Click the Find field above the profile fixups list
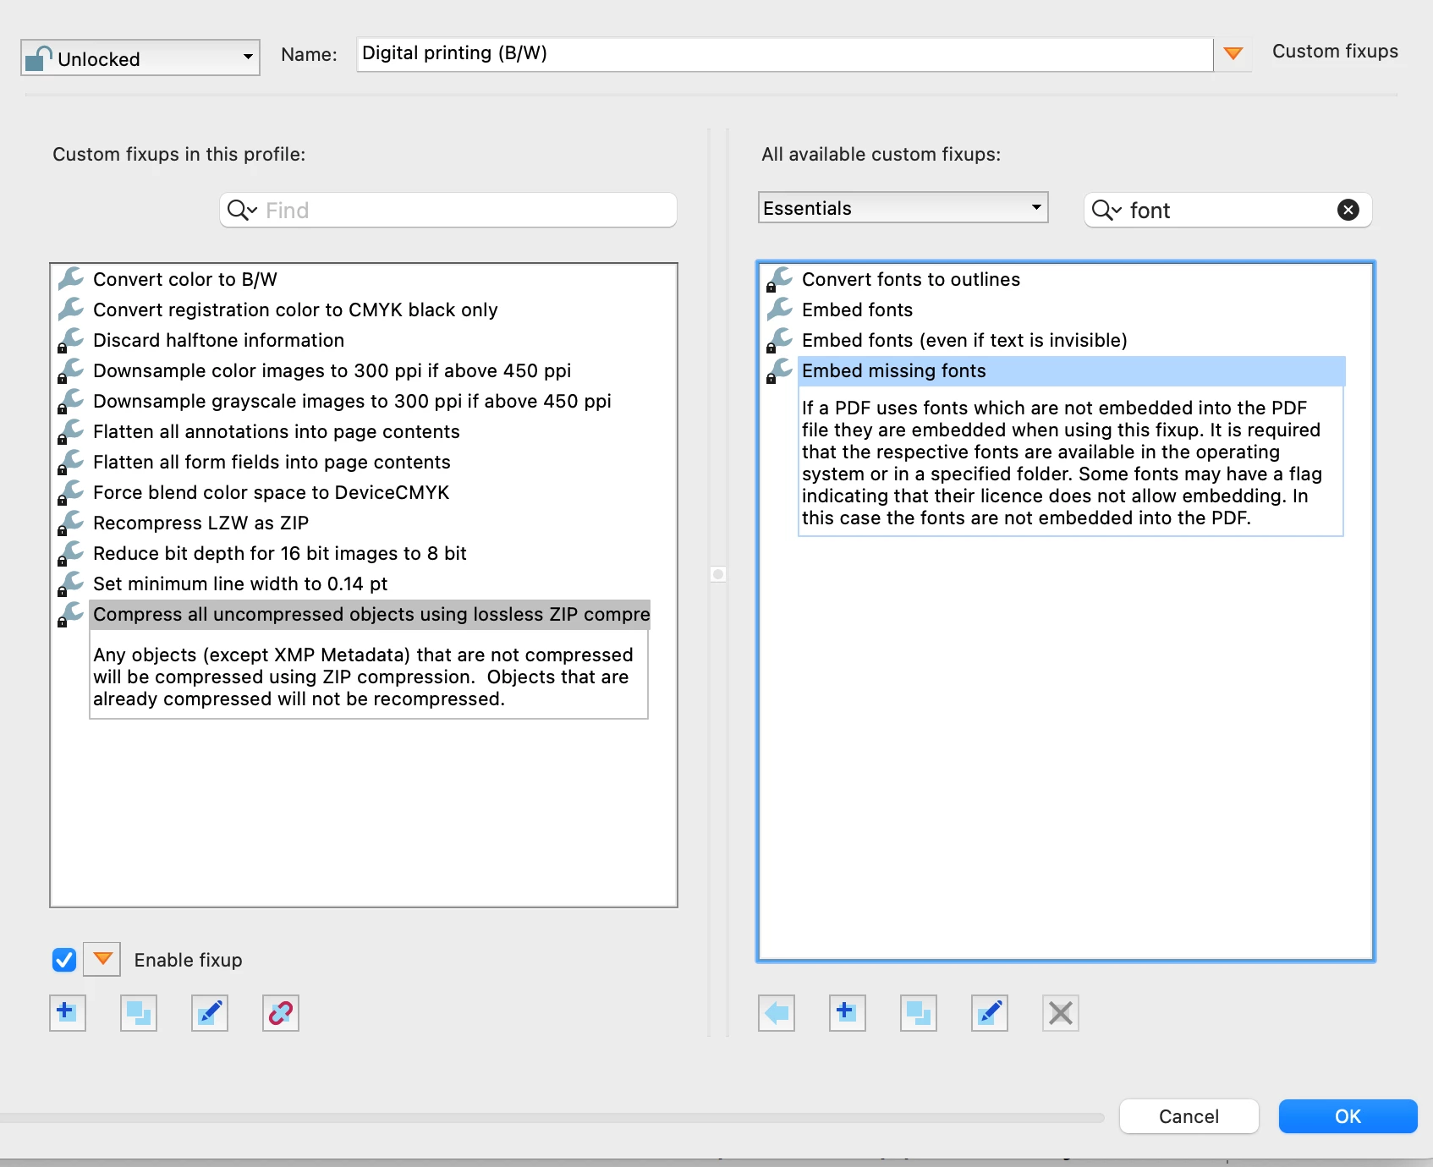 [448, 210]
